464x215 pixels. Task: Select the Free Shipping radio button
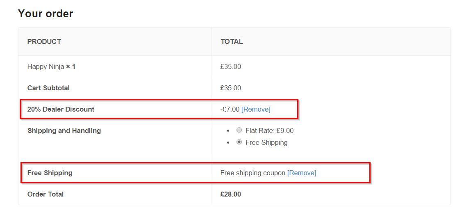[x=239, y=142]
